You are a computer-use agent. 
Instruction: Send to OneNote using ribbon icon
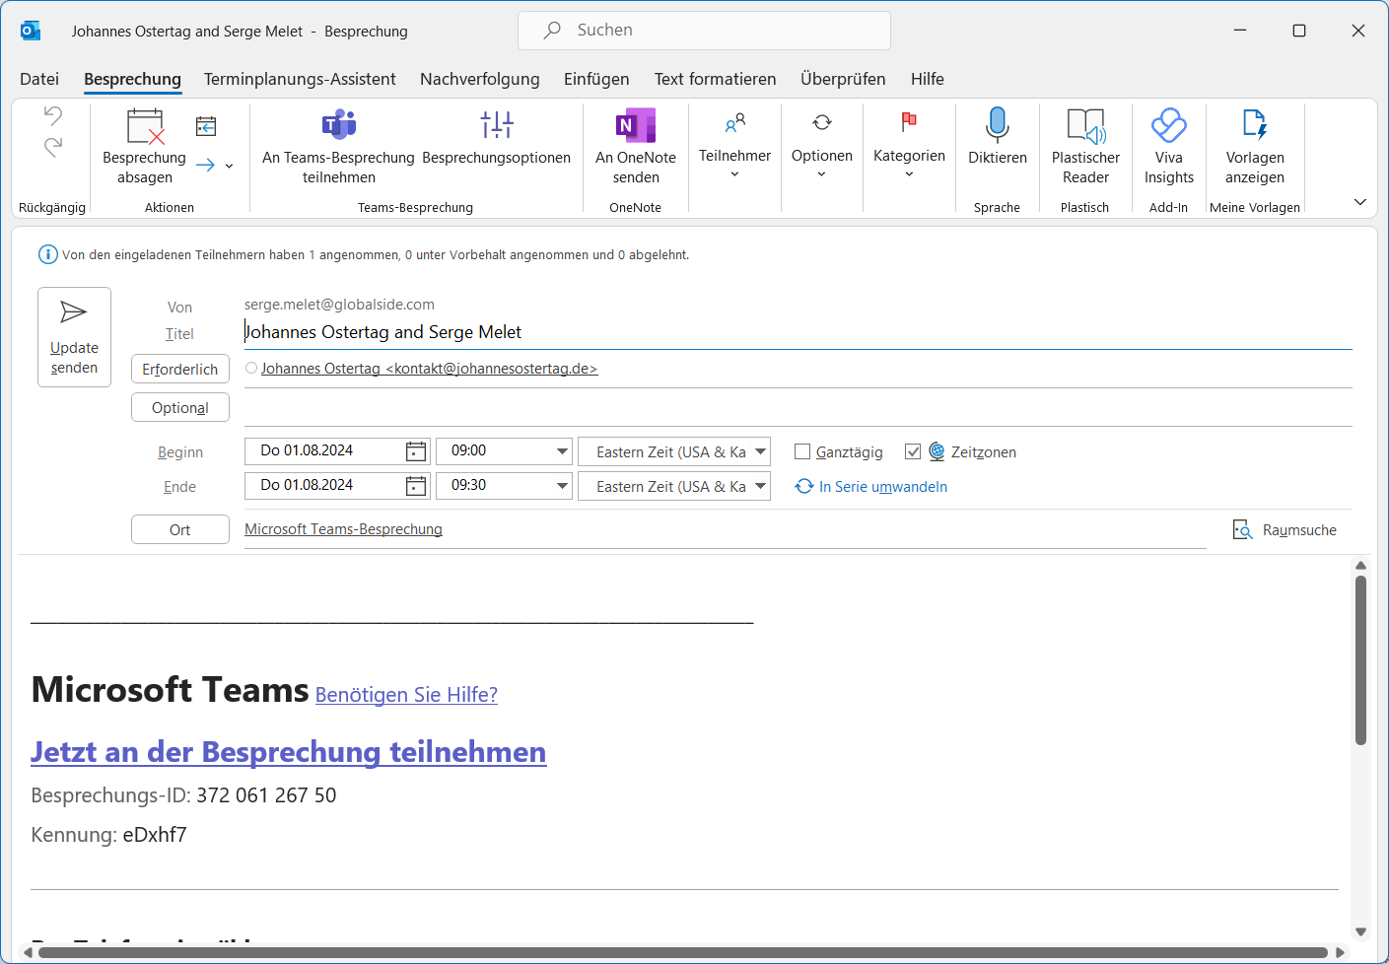[x=636, y=126]
